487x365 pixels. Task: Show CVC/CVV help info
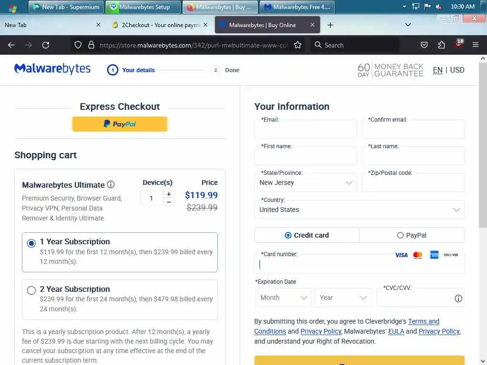click(458, 298)
